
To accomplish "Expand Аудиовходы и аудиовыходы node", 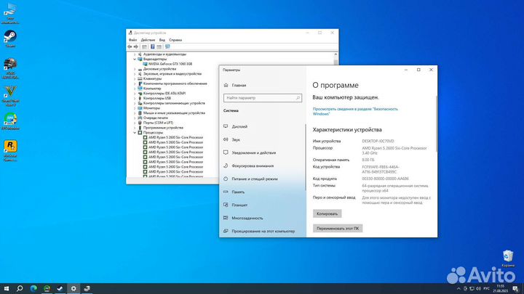I will click(x=135, y=54).
